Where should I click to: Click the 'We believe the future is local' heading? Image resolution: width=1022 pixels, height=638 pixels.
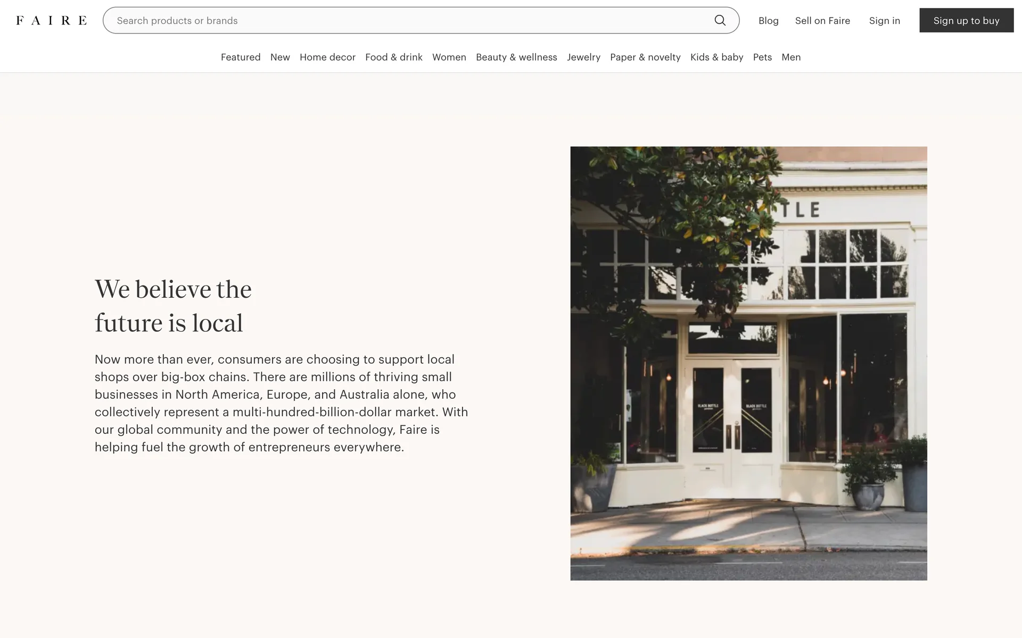pos(173,306)
